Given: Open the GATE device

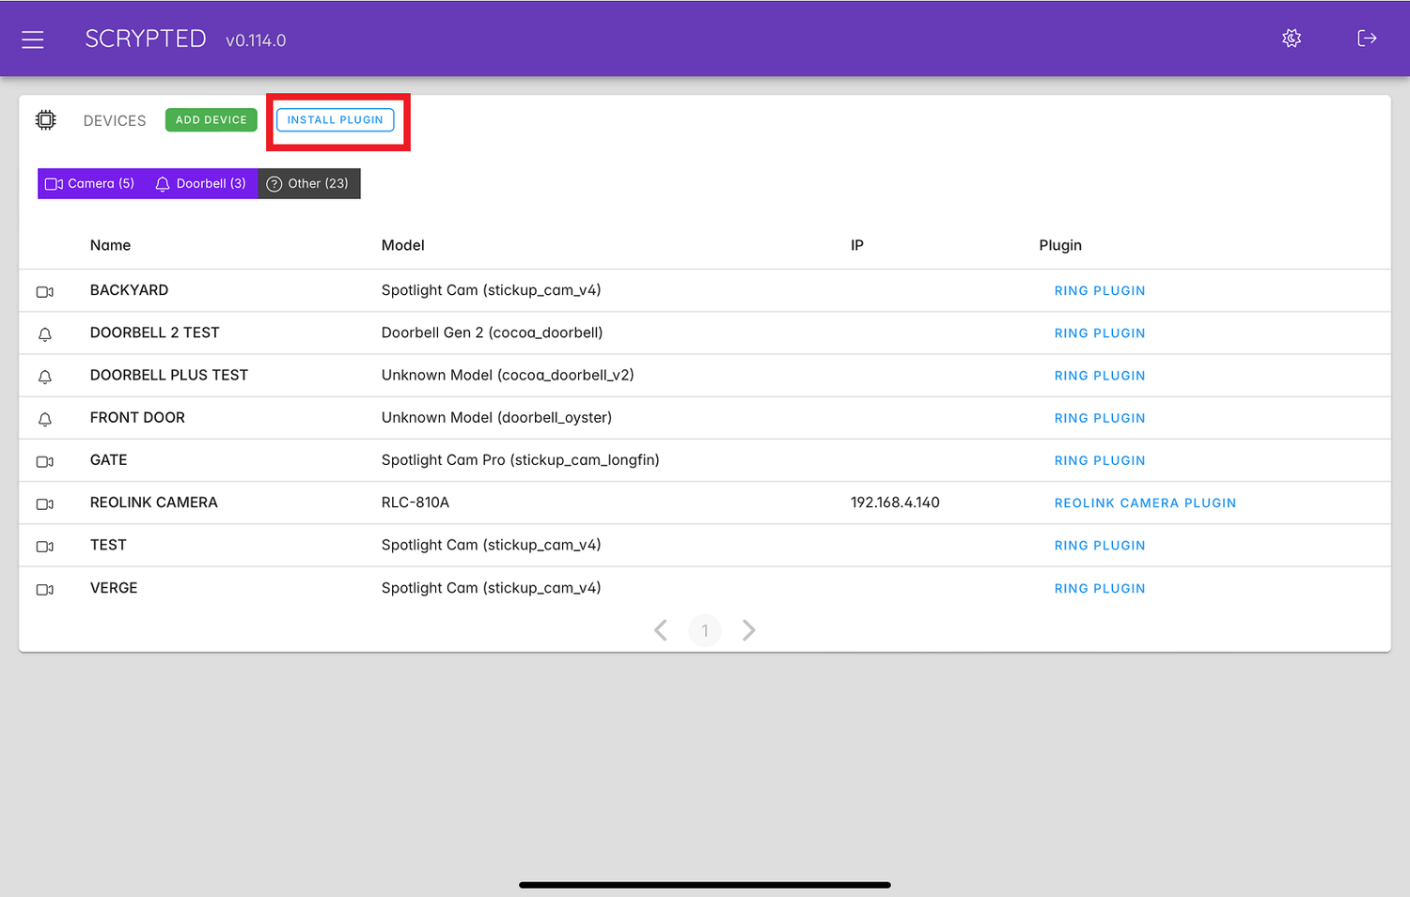Looking at the screenshot, I should (109, 460).
